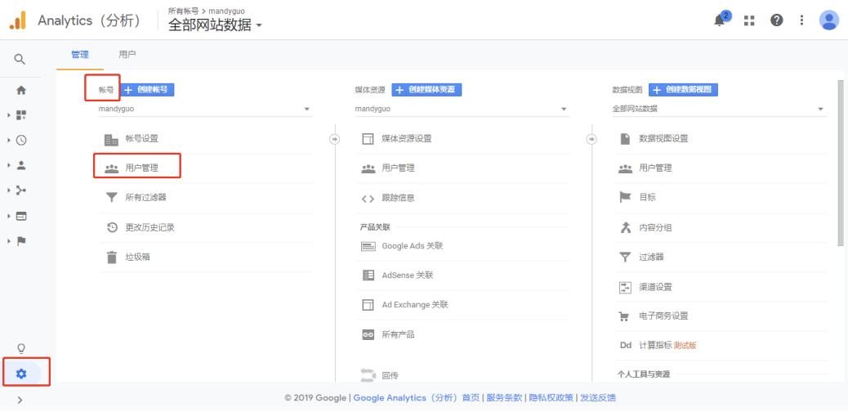Open the Google apps grid
Image resolution: width=848 pixels, height=412 pixels.
coord(749,20)
